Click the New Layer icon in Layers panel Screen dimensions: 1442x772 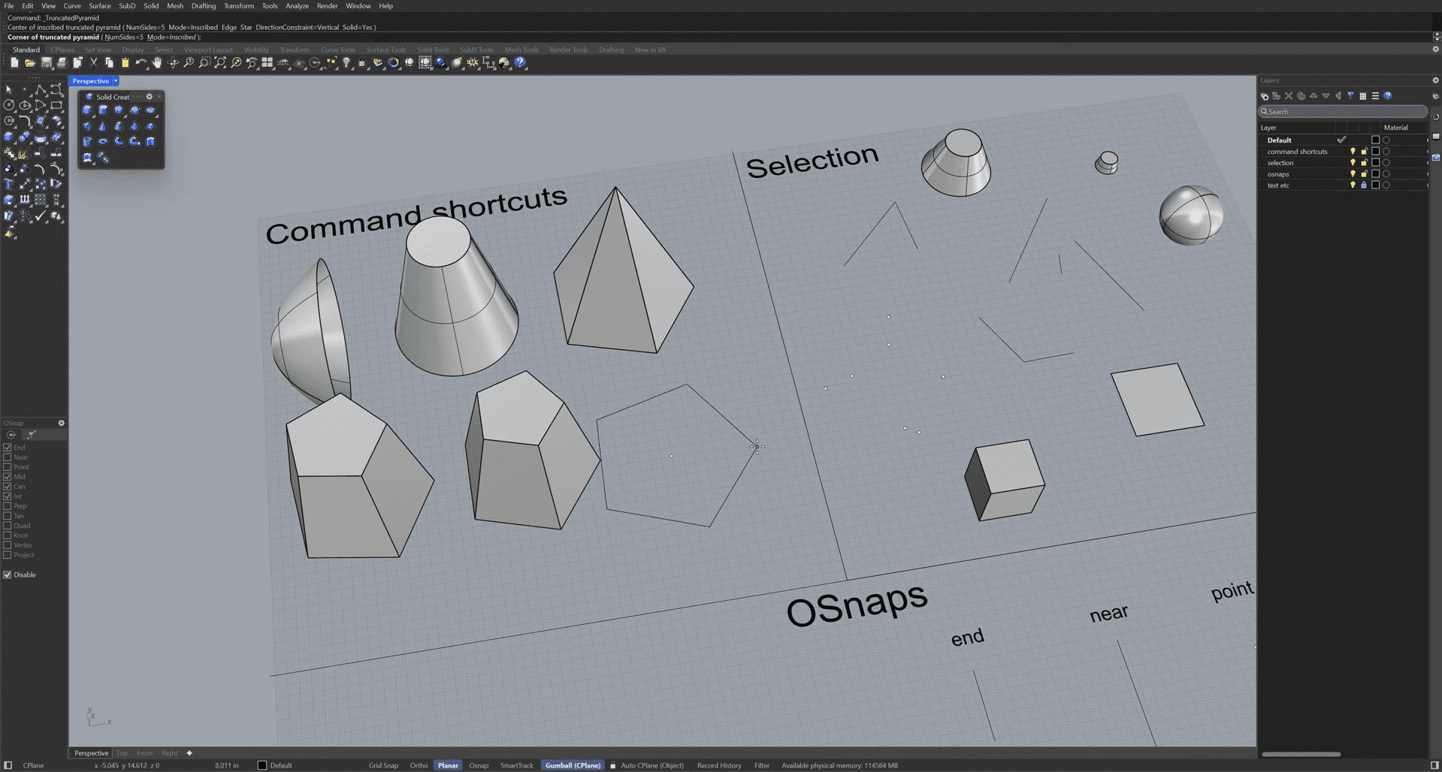tap(1265, 96)
